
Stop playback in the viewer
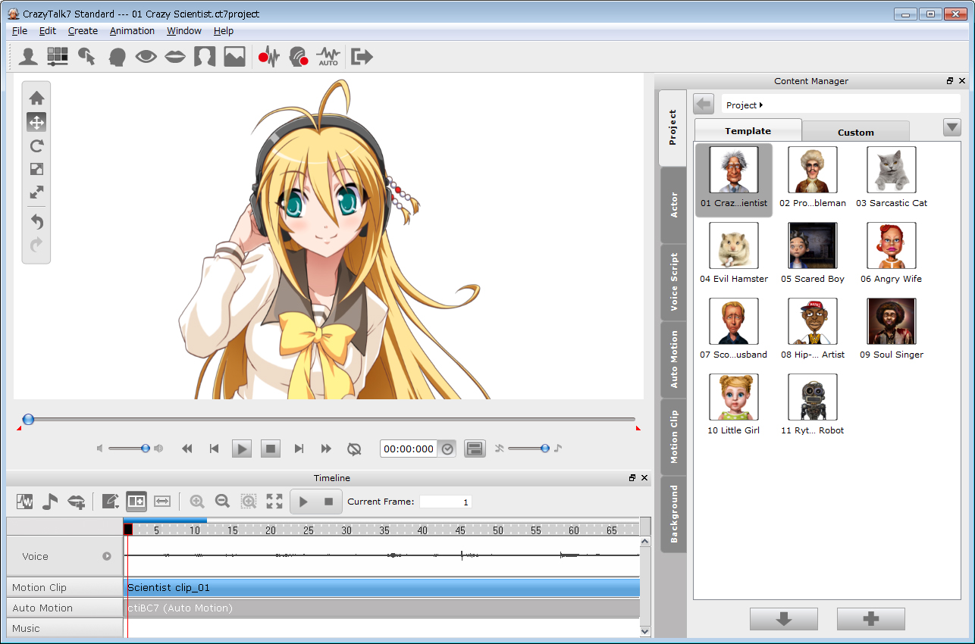[x=271, y=449]
